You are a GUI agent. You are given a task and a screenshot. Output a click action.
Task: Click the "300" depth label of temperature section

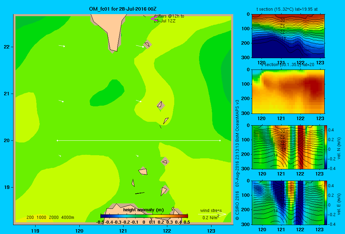coord(246,57)
